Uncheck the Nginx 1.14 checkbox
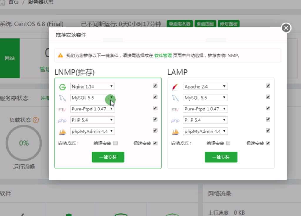Viewport: 301px width, 216px height. click(155, 86)
